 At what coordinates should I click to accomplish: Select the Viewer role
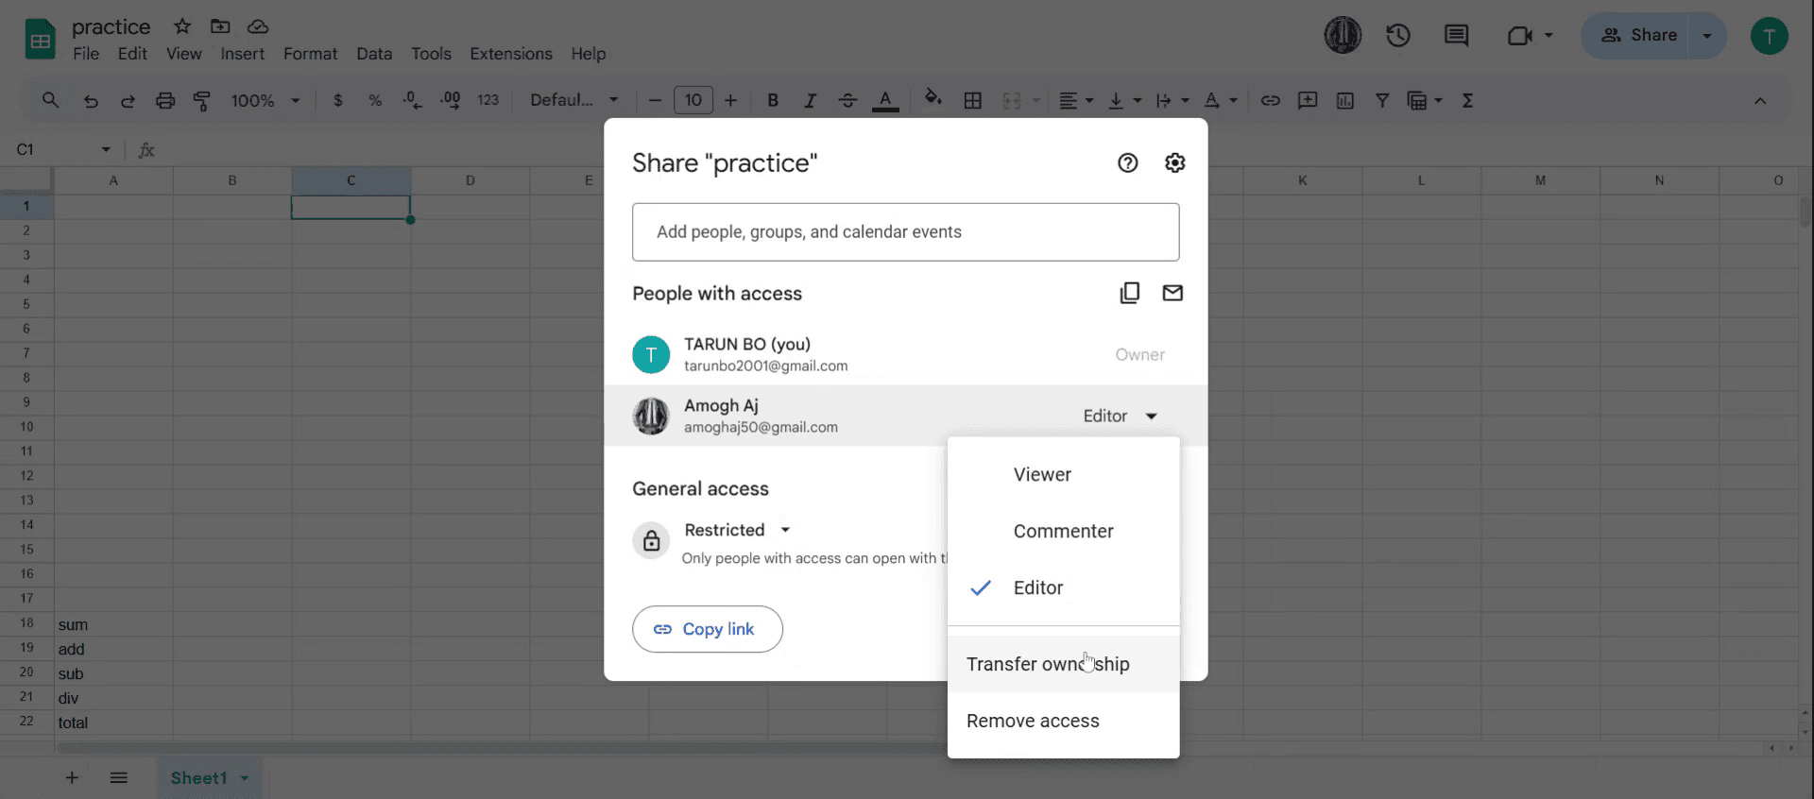tap(1064, 474)
